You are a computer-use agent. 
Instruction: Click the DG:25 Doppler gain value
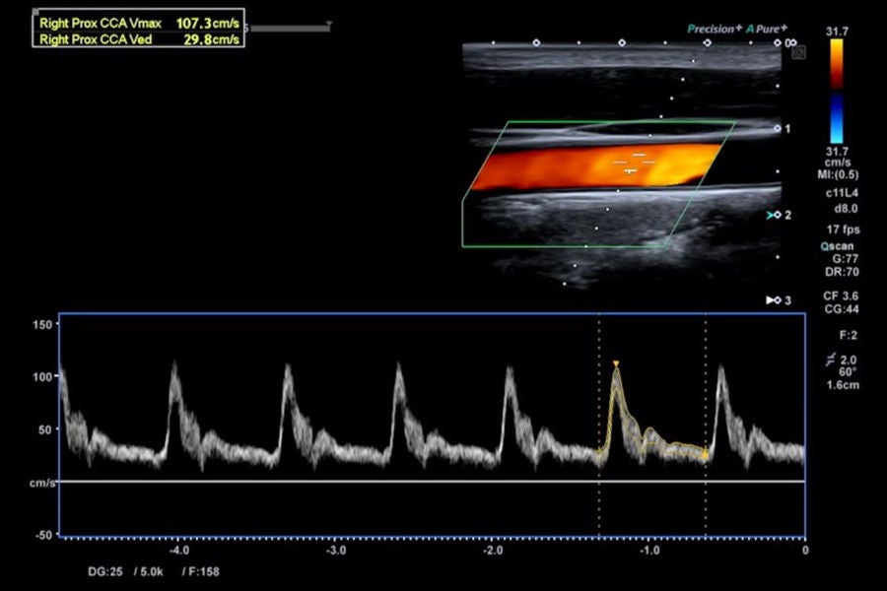[x=105, y=571]
